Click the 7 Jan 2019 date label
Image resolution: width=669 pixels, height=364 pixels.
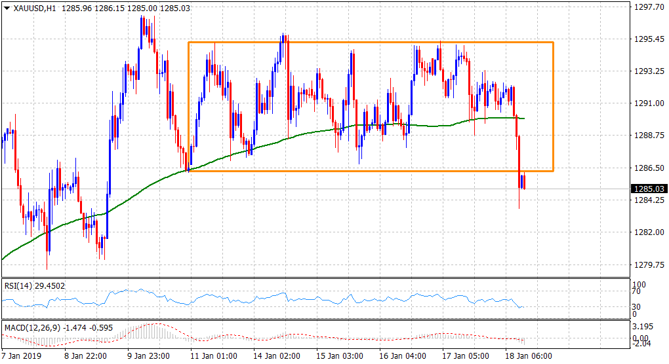pyautogui.click(x=21, y=356)
